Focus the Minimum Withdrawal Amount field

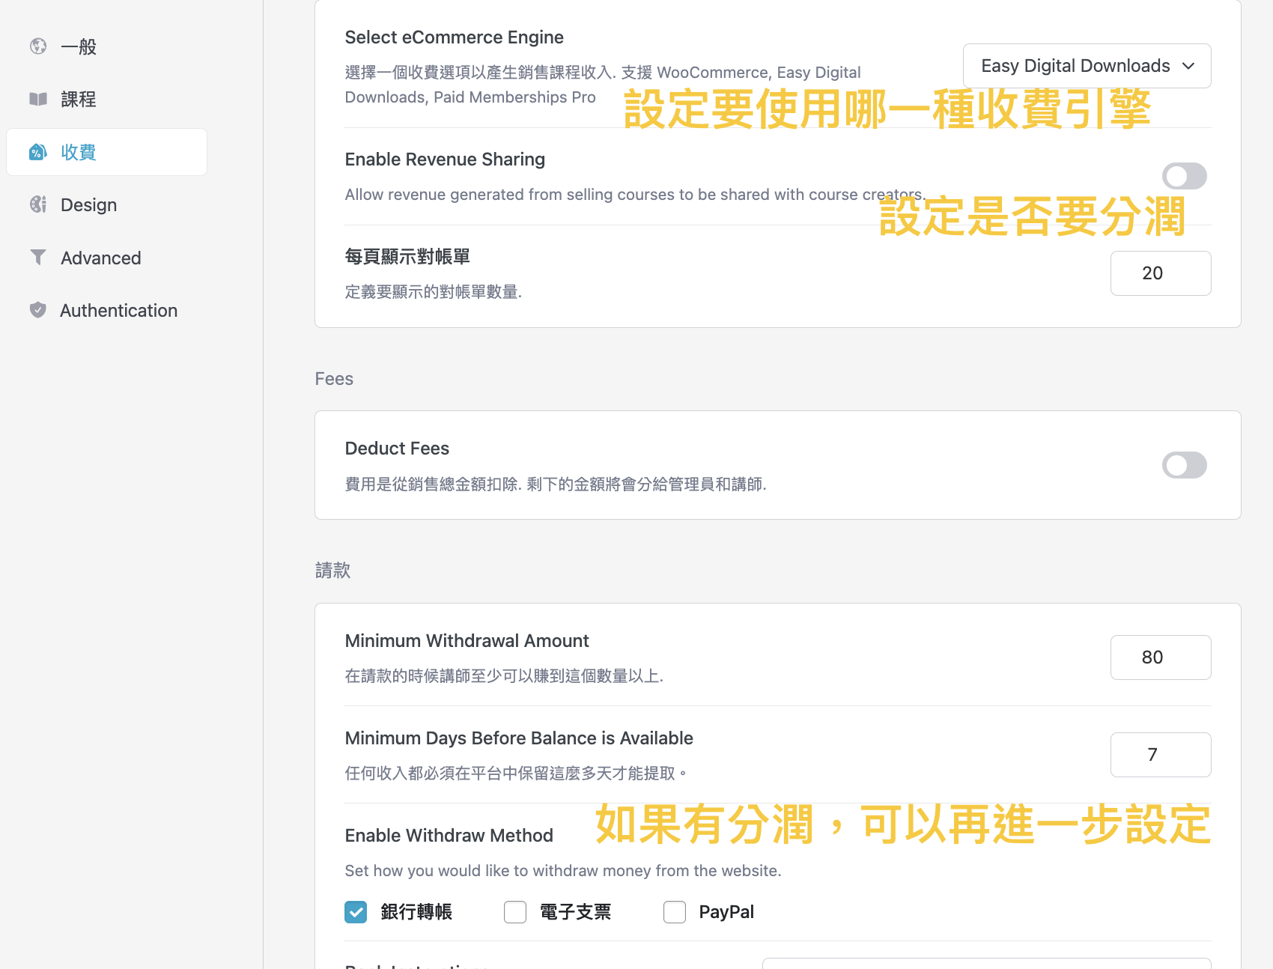click(x=1160, y=657)
